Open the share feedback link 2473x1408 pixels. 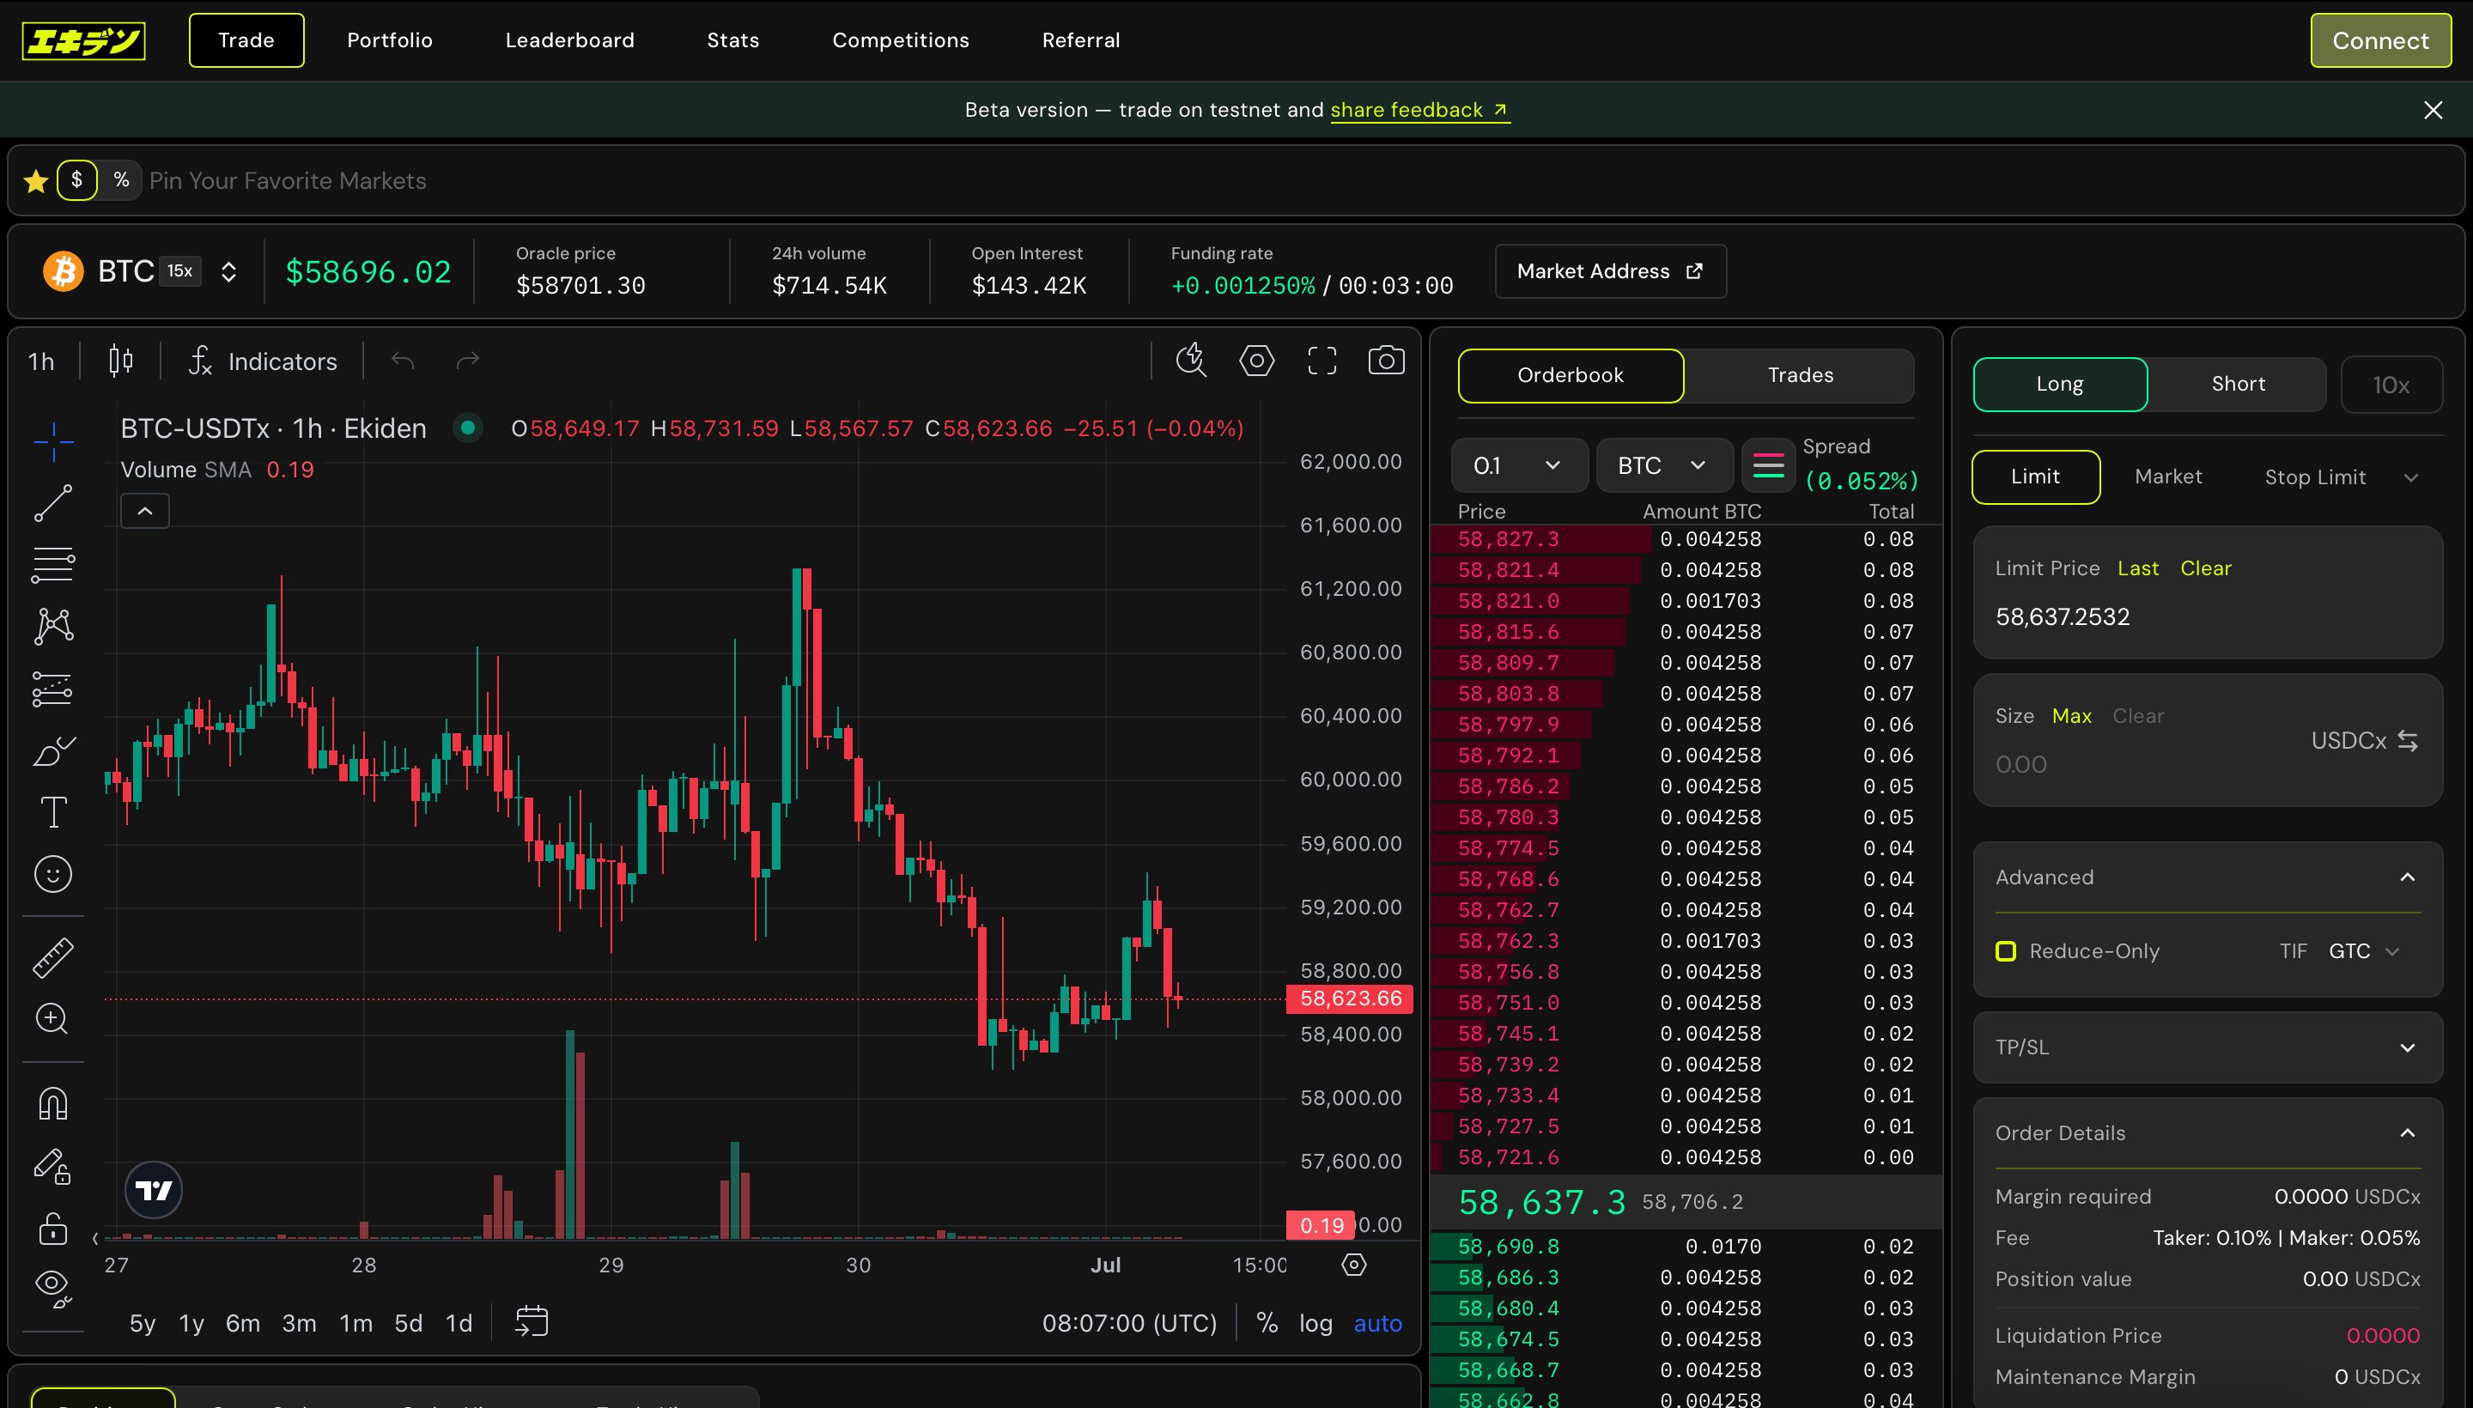[1419, 110]
